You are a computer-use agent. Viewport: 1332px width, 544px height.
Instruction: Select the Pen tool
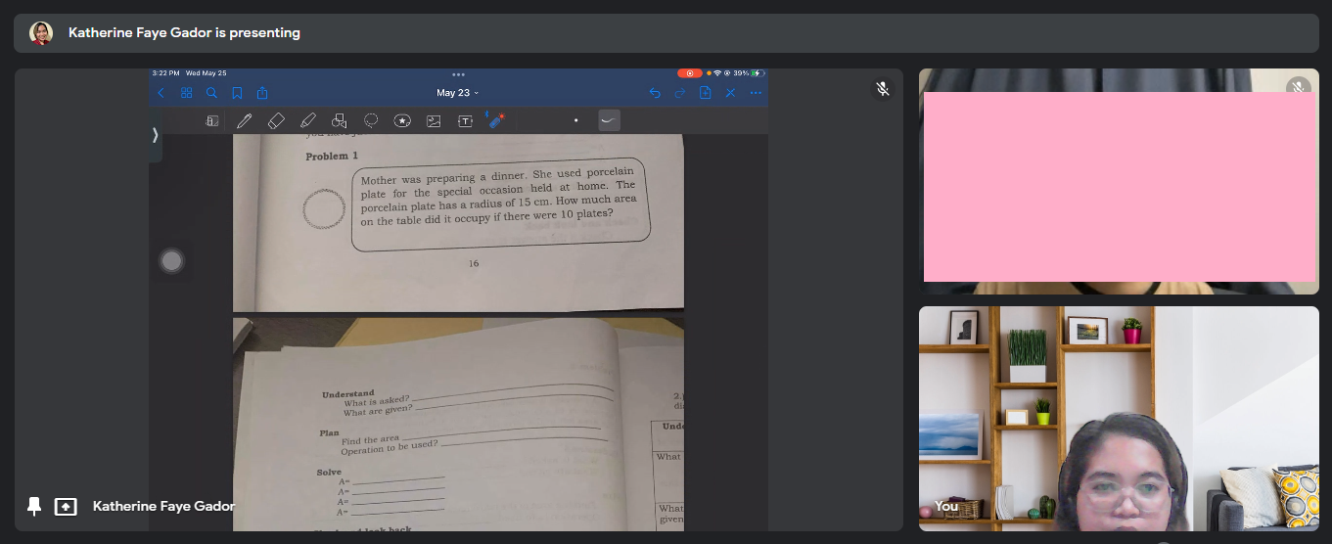pyautogui.click(x=244, y=120)
